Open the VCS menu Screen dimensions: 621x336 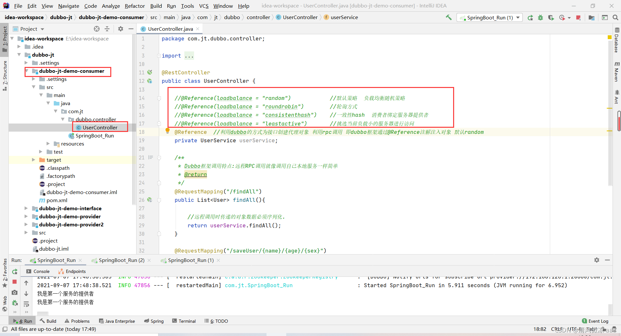pyautogui.click(x=204, y=6)
